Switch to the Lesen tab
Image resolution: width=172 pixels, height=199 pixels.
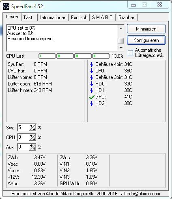12,17
